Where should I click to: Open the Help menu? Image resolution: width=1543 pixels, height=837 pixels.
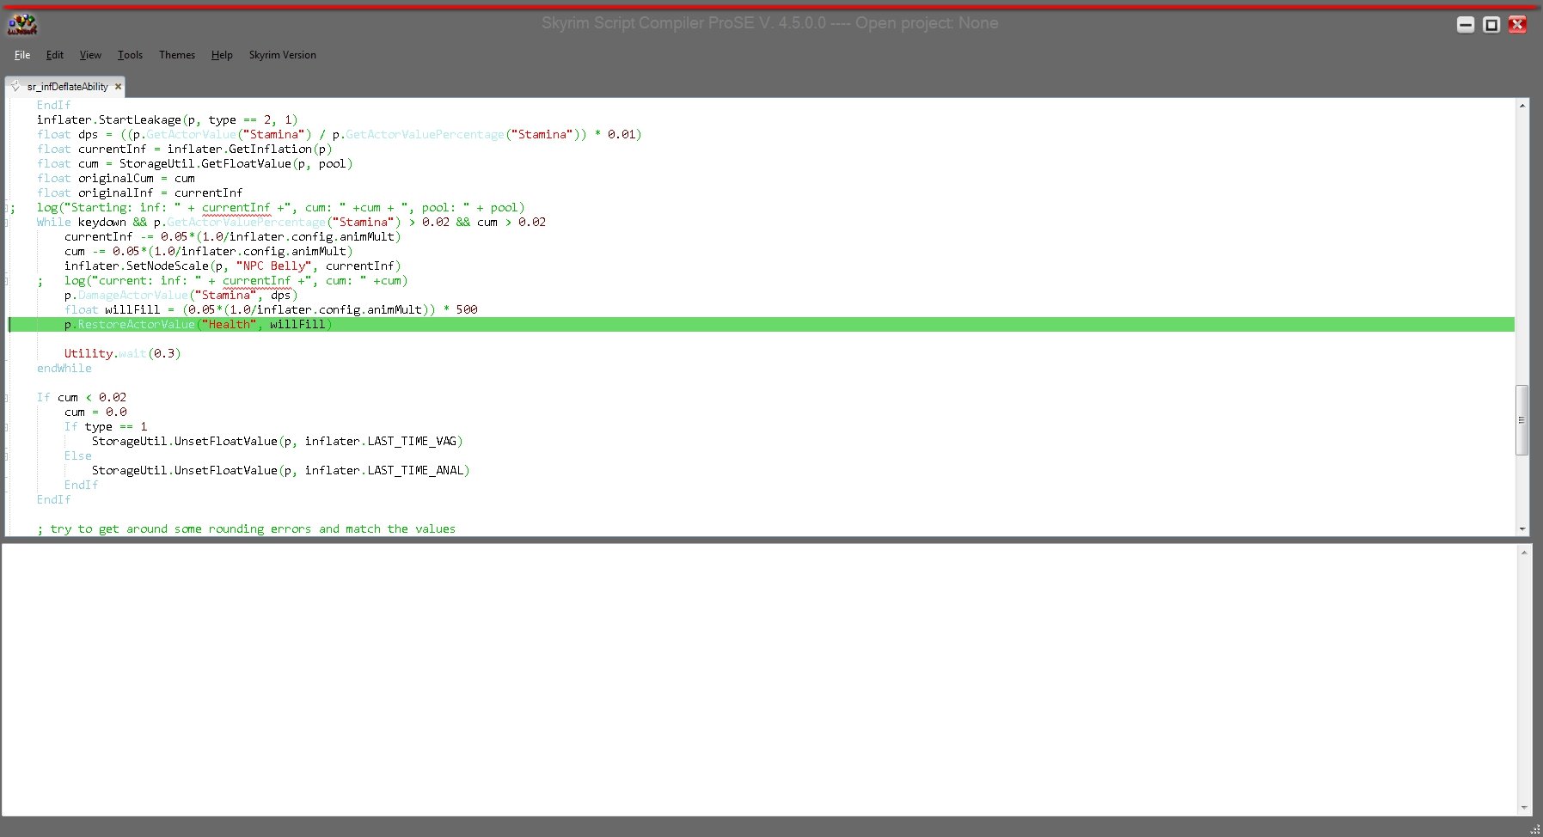coord(222,55)
